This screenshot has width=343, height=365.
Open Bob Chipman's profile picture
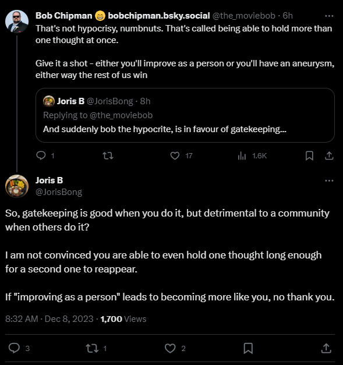[x=17, y=21]
